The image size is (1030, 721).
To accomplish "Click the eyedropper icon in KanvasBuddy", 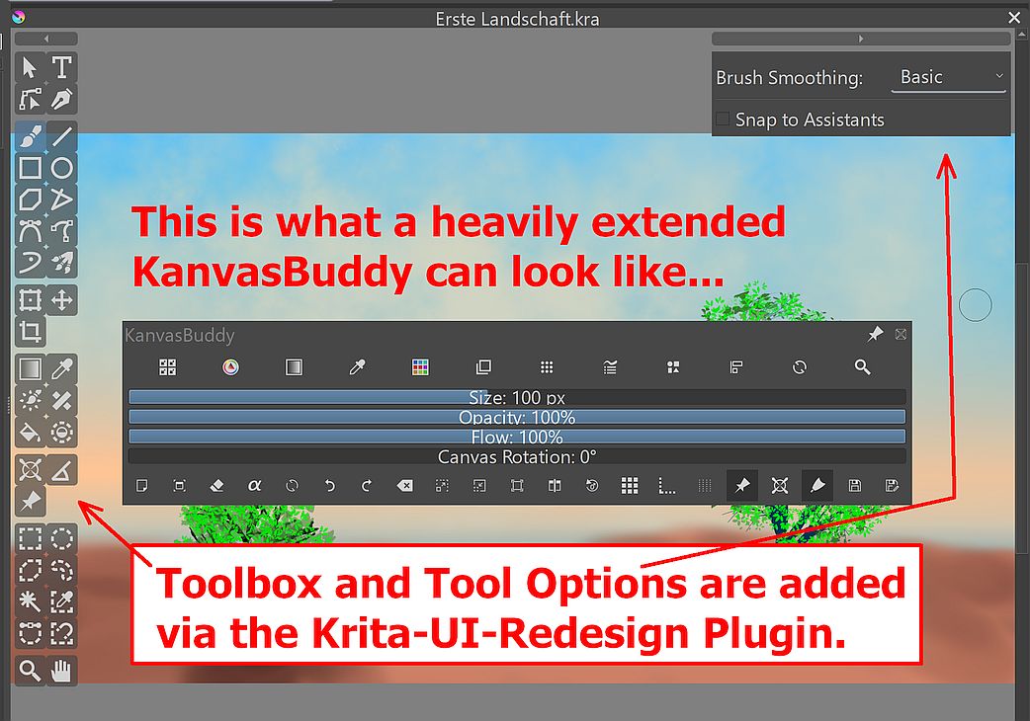I will pyautogui.click(x=357, y=366).
